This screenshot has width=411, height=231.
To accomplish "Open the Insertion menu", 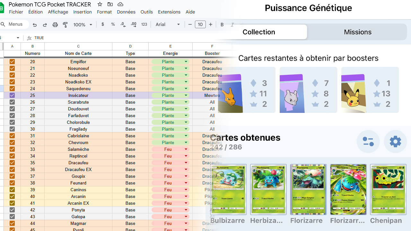I will 83,12.
